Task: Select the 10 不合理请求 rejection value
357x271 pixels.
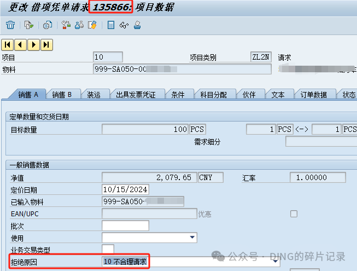Action: point(125,262)
